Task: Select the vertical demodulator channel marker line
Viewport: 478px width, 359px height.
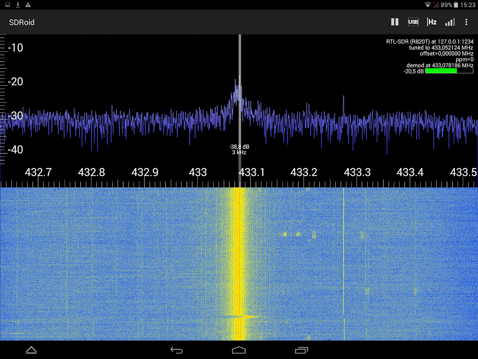Action: tap(240, 110)
